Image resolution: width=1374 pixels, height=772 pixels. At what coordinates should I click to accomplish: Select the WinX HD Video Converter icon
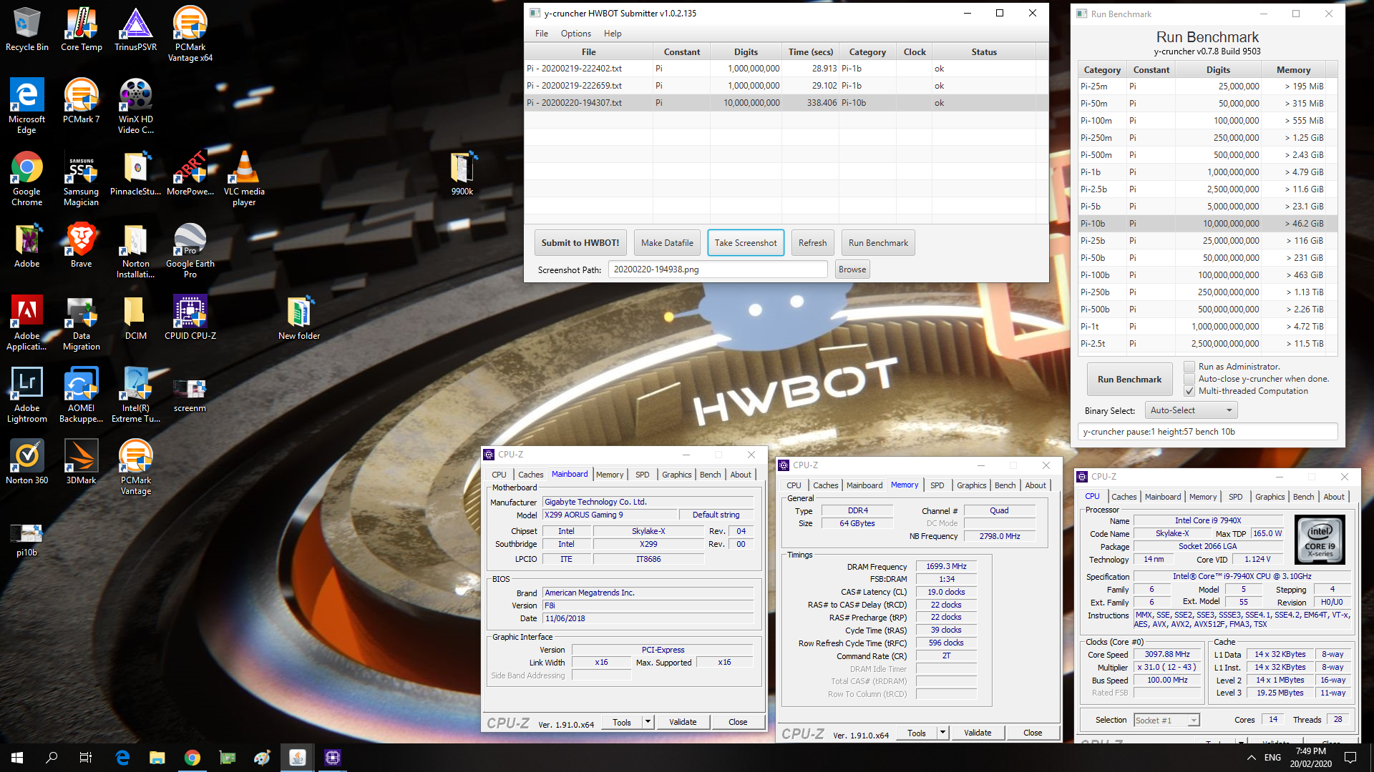click(x=136, y=105)
